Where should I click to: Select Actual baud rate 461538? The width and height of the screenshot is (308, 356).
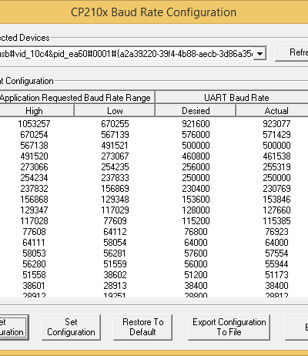(x=276, y=156)
